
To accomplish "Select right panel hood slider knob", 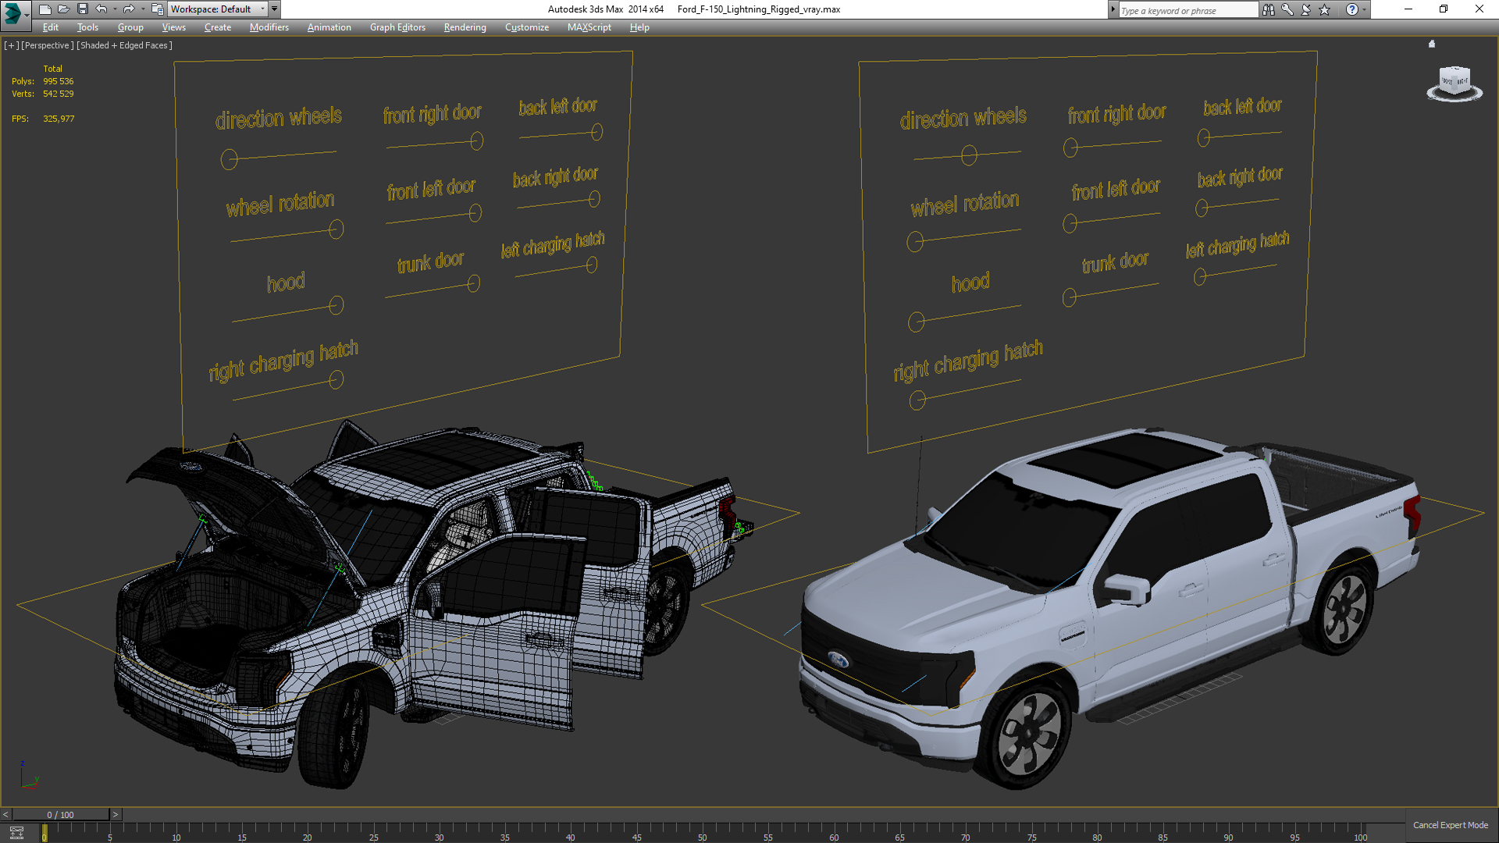I will point(917,322).
